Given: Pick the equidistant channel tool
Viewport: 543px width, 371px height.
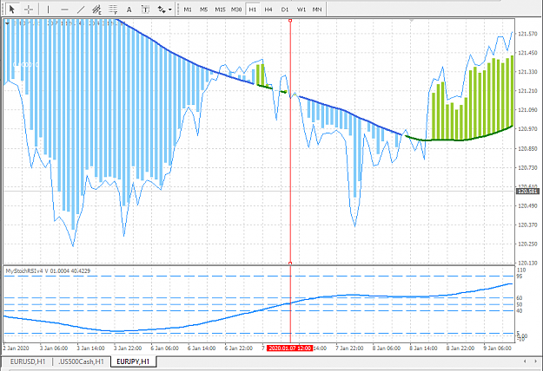Looking at the screenshot, I should pyautogui.click(x=96, y=10).
